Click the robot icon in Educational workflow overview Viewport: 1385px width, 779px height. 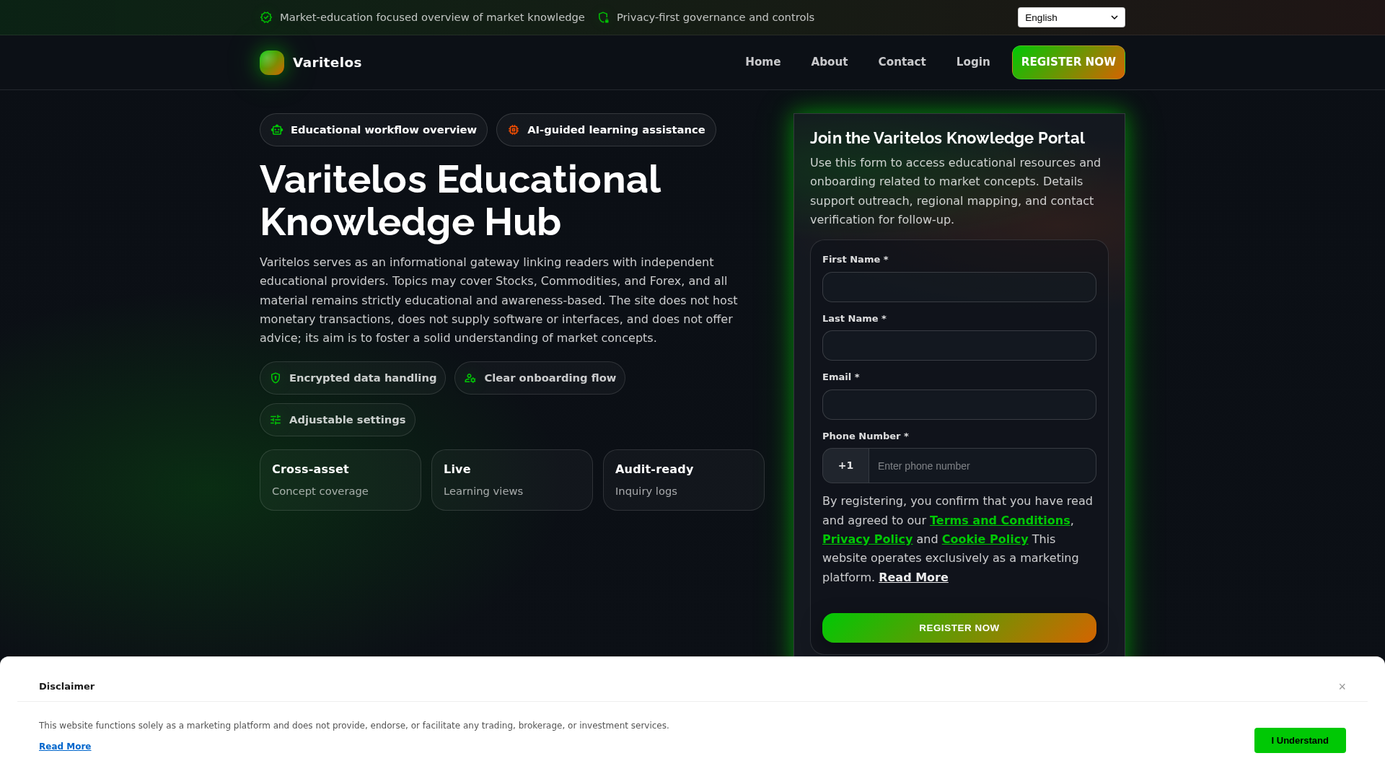tap(277, 130)
